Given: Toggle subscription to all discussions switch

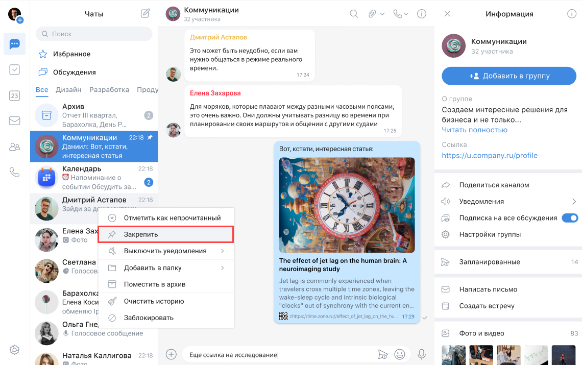Looking at the screenshot, I should (570, 218).
